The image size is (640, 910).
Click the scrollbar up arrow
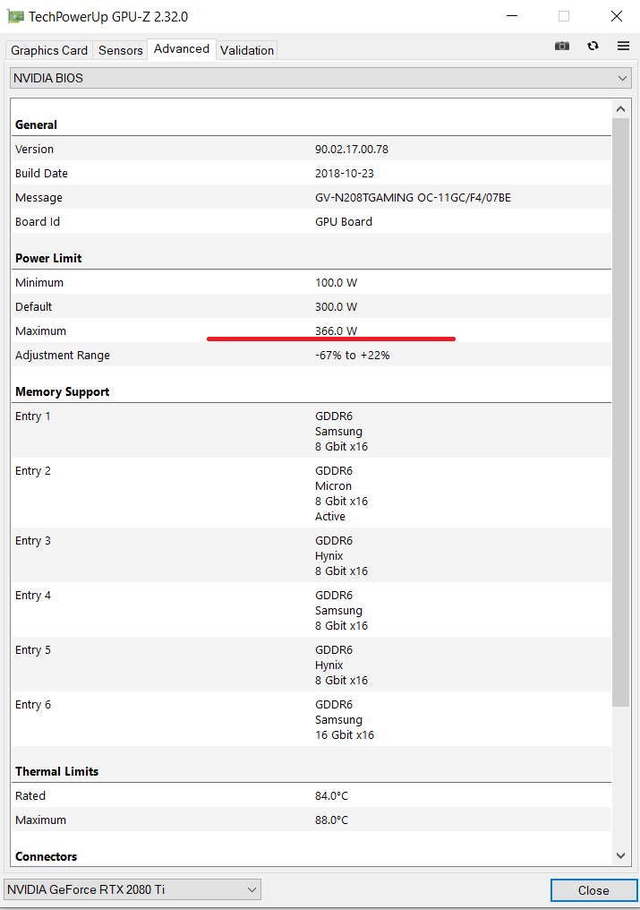620,109
